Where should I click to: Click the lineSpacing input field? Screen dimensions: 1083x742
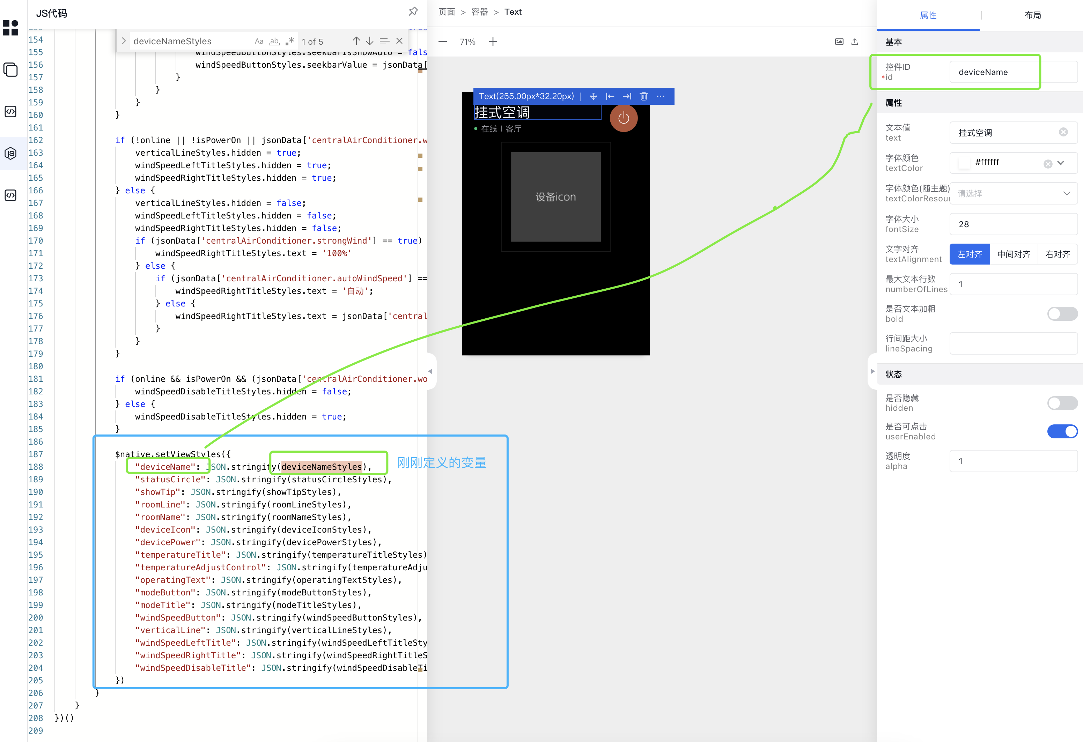1013,343
